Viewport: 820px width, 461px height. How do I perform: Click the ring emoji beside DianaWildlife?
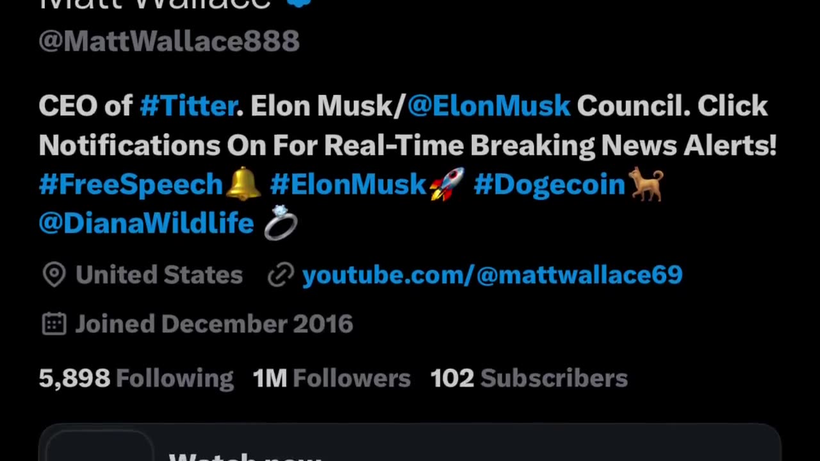[x=281, y=223]
